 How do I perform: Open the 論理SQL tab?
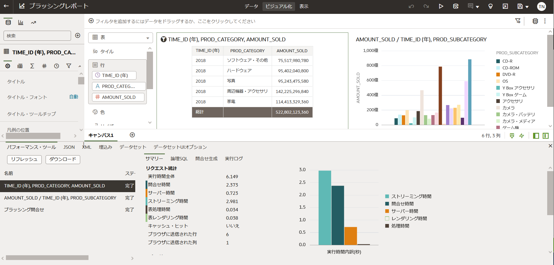[x=179, y=158]
